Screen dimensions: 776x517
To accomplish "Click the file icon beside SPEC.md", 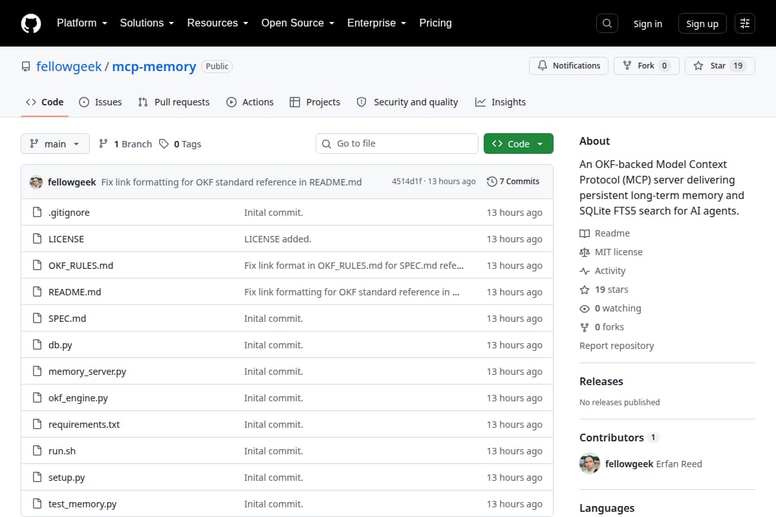I will (37, 319).
